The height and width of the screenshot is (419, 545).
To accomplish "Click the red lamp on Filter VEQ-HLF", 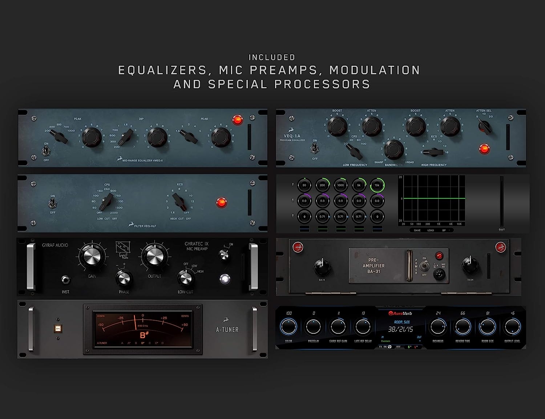I will coord(222,203).
